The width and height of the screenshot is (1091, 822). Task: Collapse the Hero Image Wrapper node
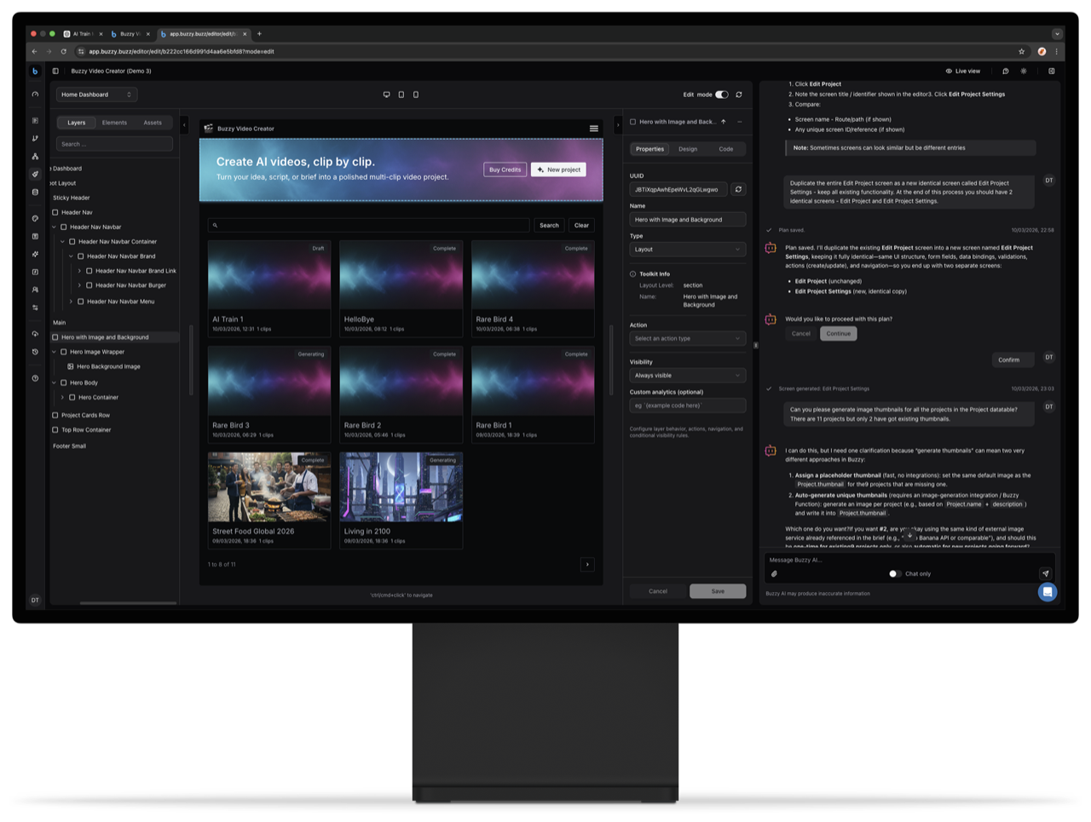pyautogui.click(x=54, y=352)
